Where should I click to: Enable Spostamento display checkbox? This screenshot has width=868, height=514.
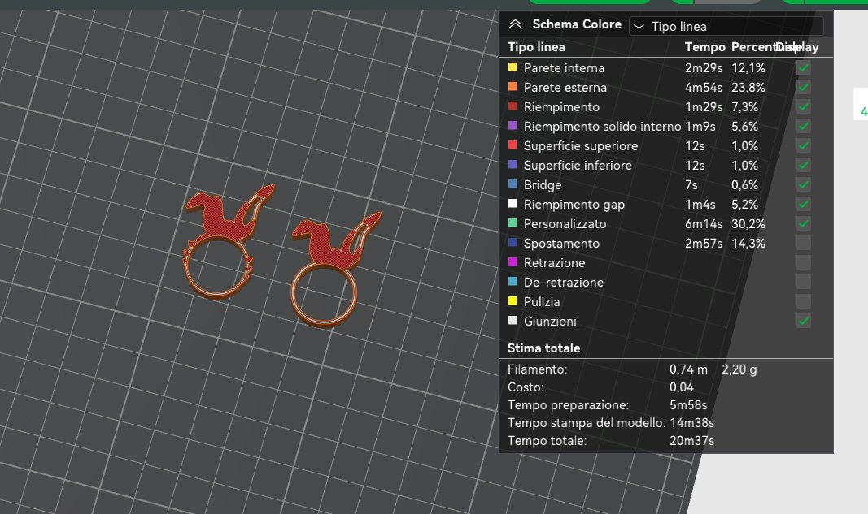(804, 243)
